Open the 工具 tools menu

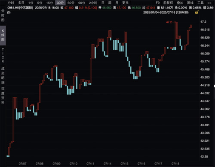[200, 3]
